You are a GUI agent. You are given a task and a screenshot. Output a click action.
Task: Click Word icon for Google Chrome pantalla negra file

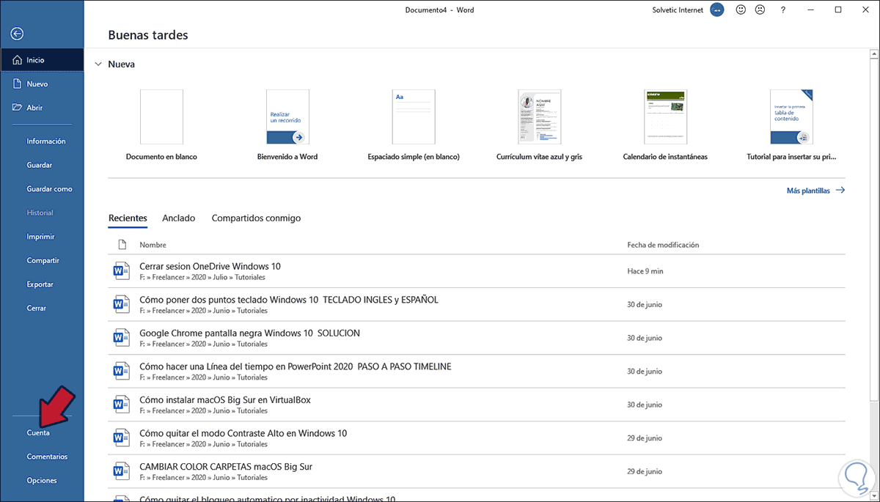pyautogui.click(x=120, y=338)
